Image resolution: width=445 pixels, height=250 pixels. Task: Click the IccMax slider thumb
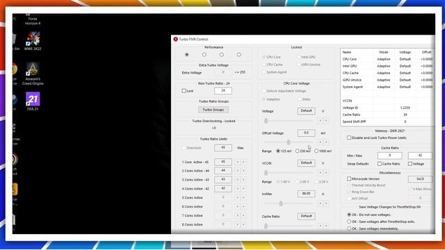click(x=281, y=203)
